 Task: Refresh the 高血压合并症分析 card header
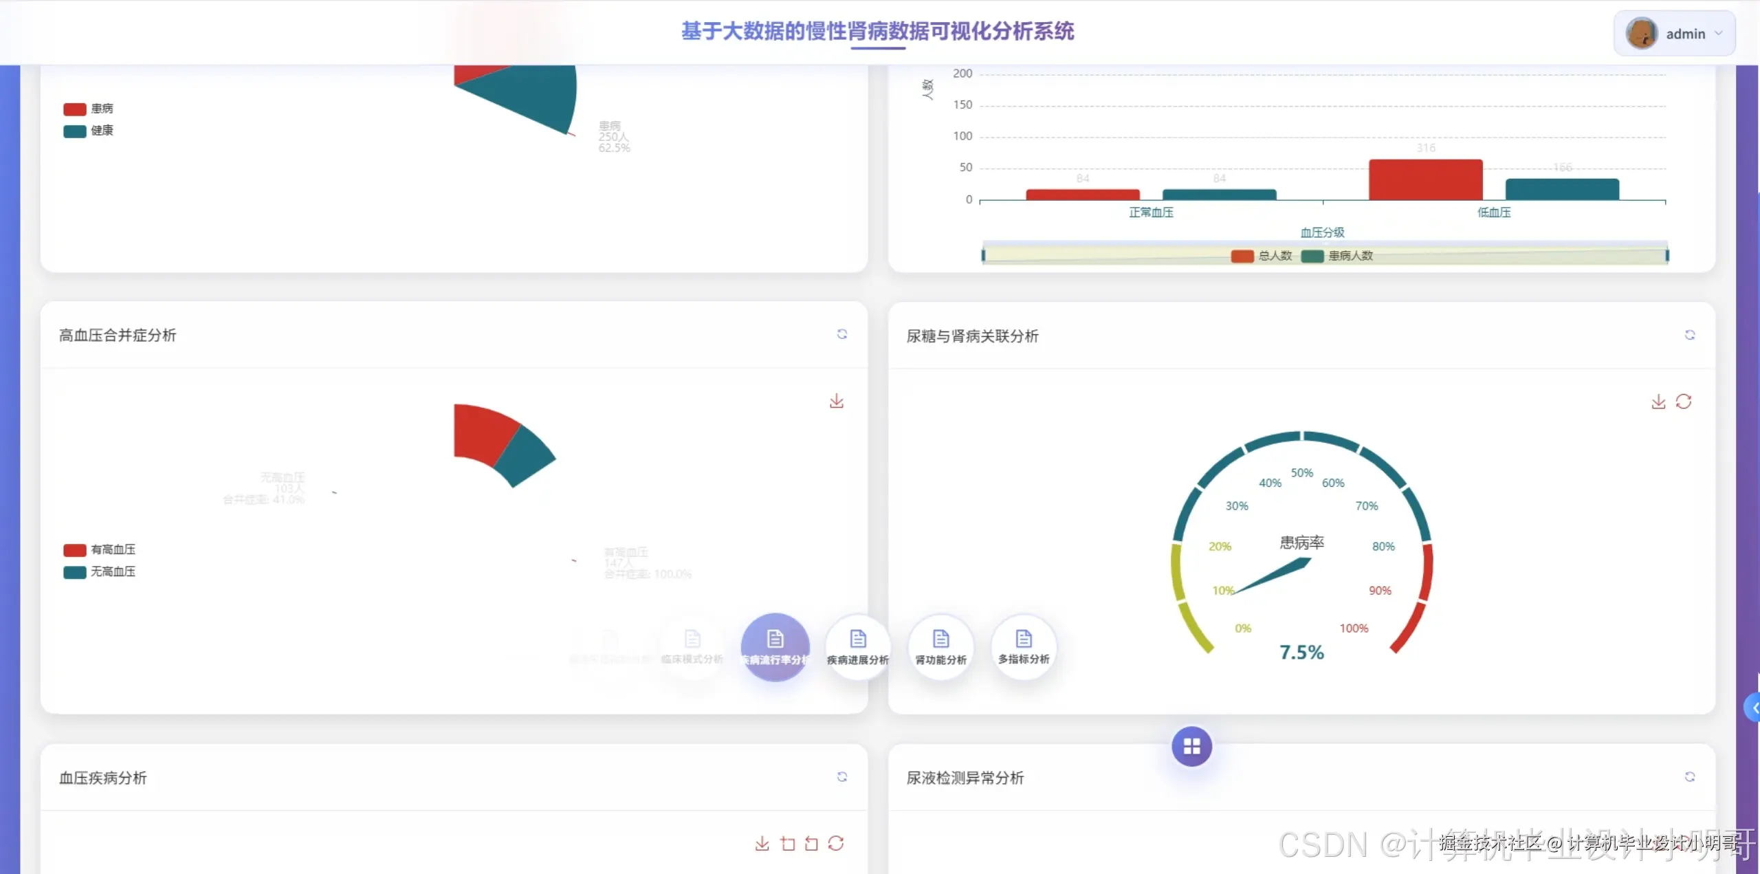841,334
